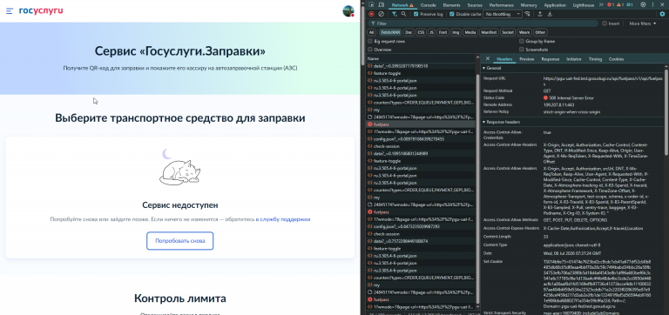Open the network conditions wifi icon
The image size is (669, 315).
[528, 14]
